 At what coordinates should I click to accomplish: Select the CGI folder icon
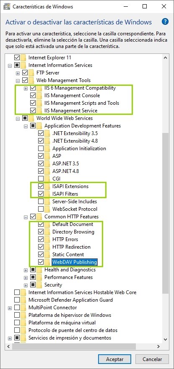click(x=47, y=179)
